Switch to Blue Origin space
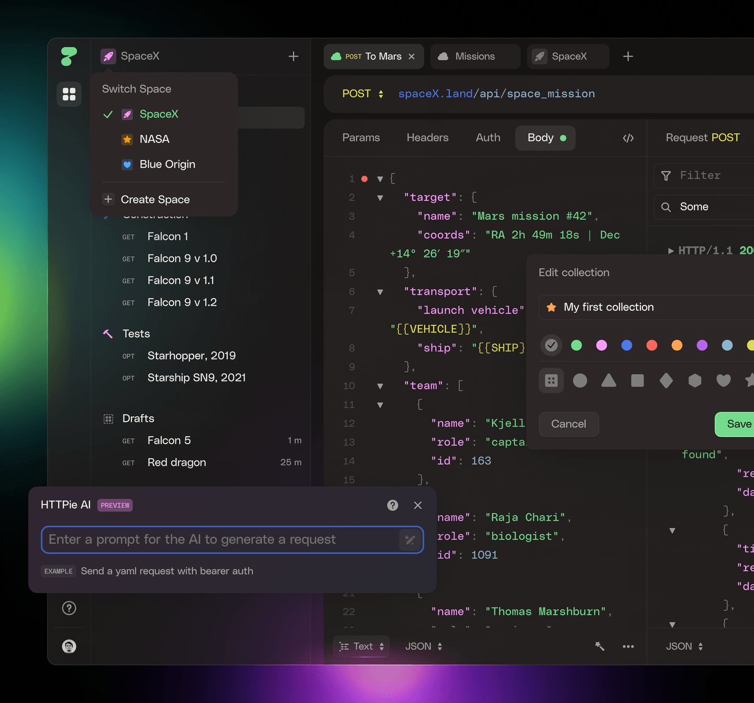This screenshot has width=754, height=703. pos(164,164)
